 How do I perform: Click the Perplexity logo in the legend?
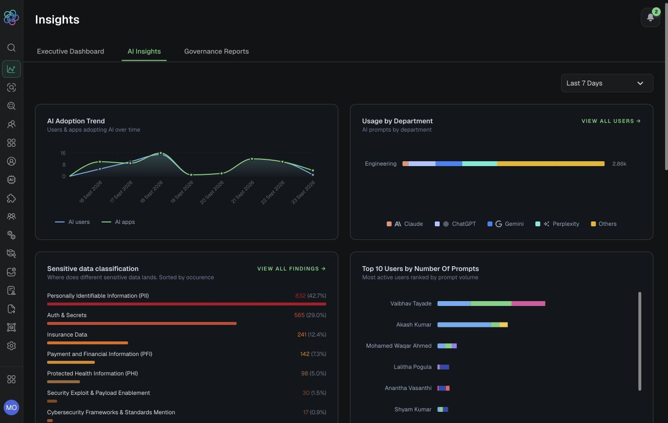coord(547,224)
